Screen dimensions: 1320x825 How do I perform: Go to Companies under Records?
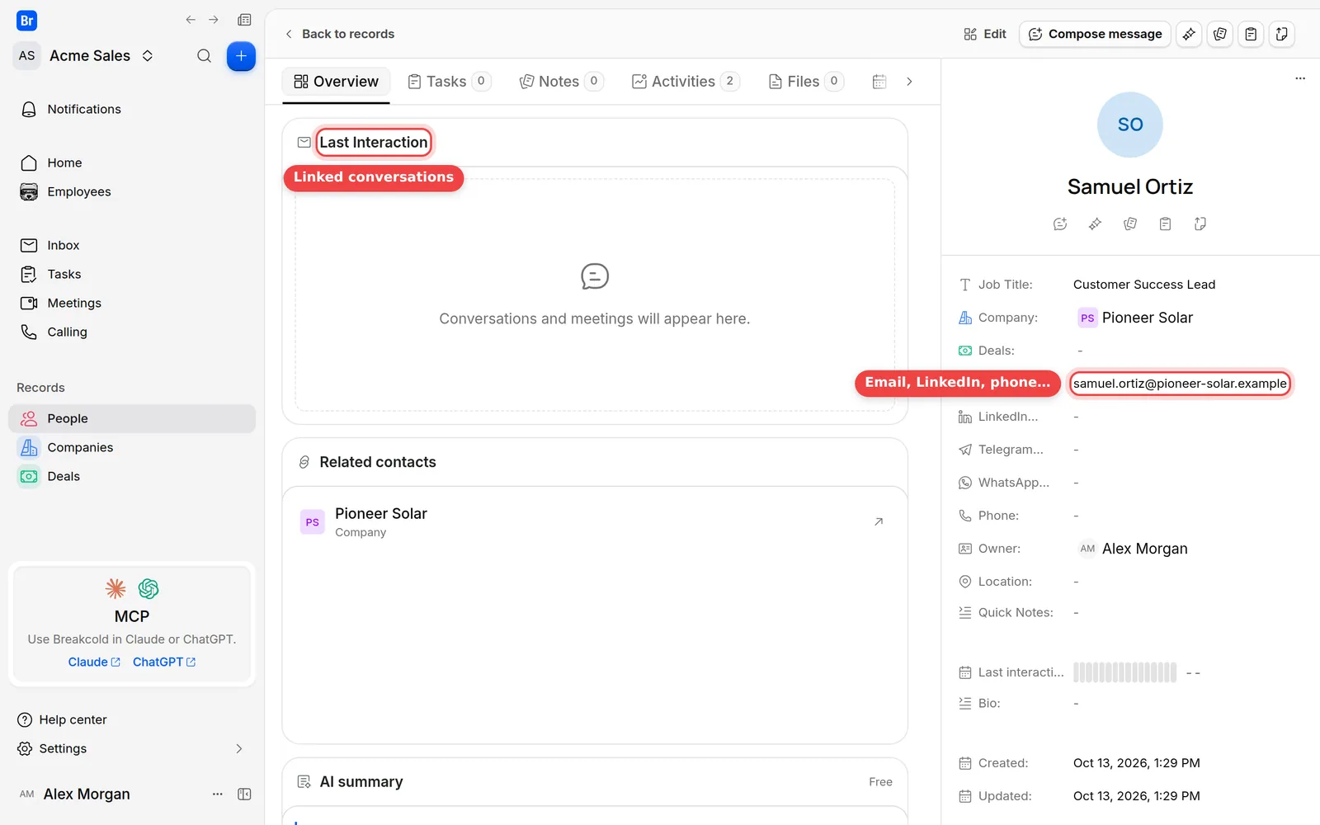click(x=132, y=447)
